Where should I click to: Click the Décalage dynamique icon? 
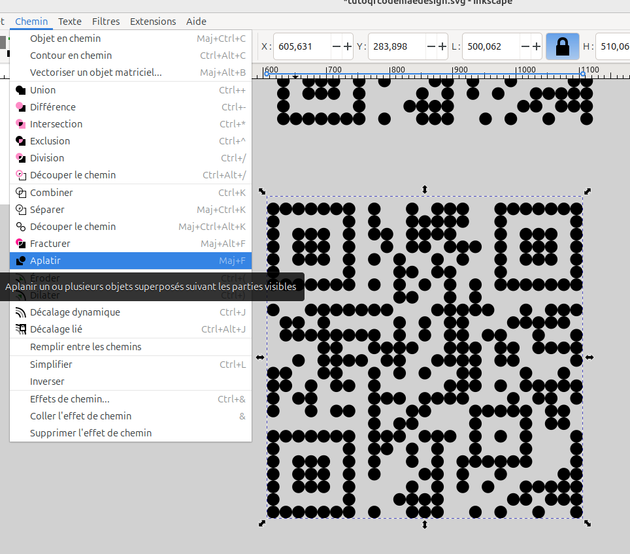20,312
